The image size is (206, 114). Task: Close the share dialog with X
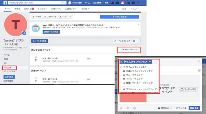tap(199, 61)
